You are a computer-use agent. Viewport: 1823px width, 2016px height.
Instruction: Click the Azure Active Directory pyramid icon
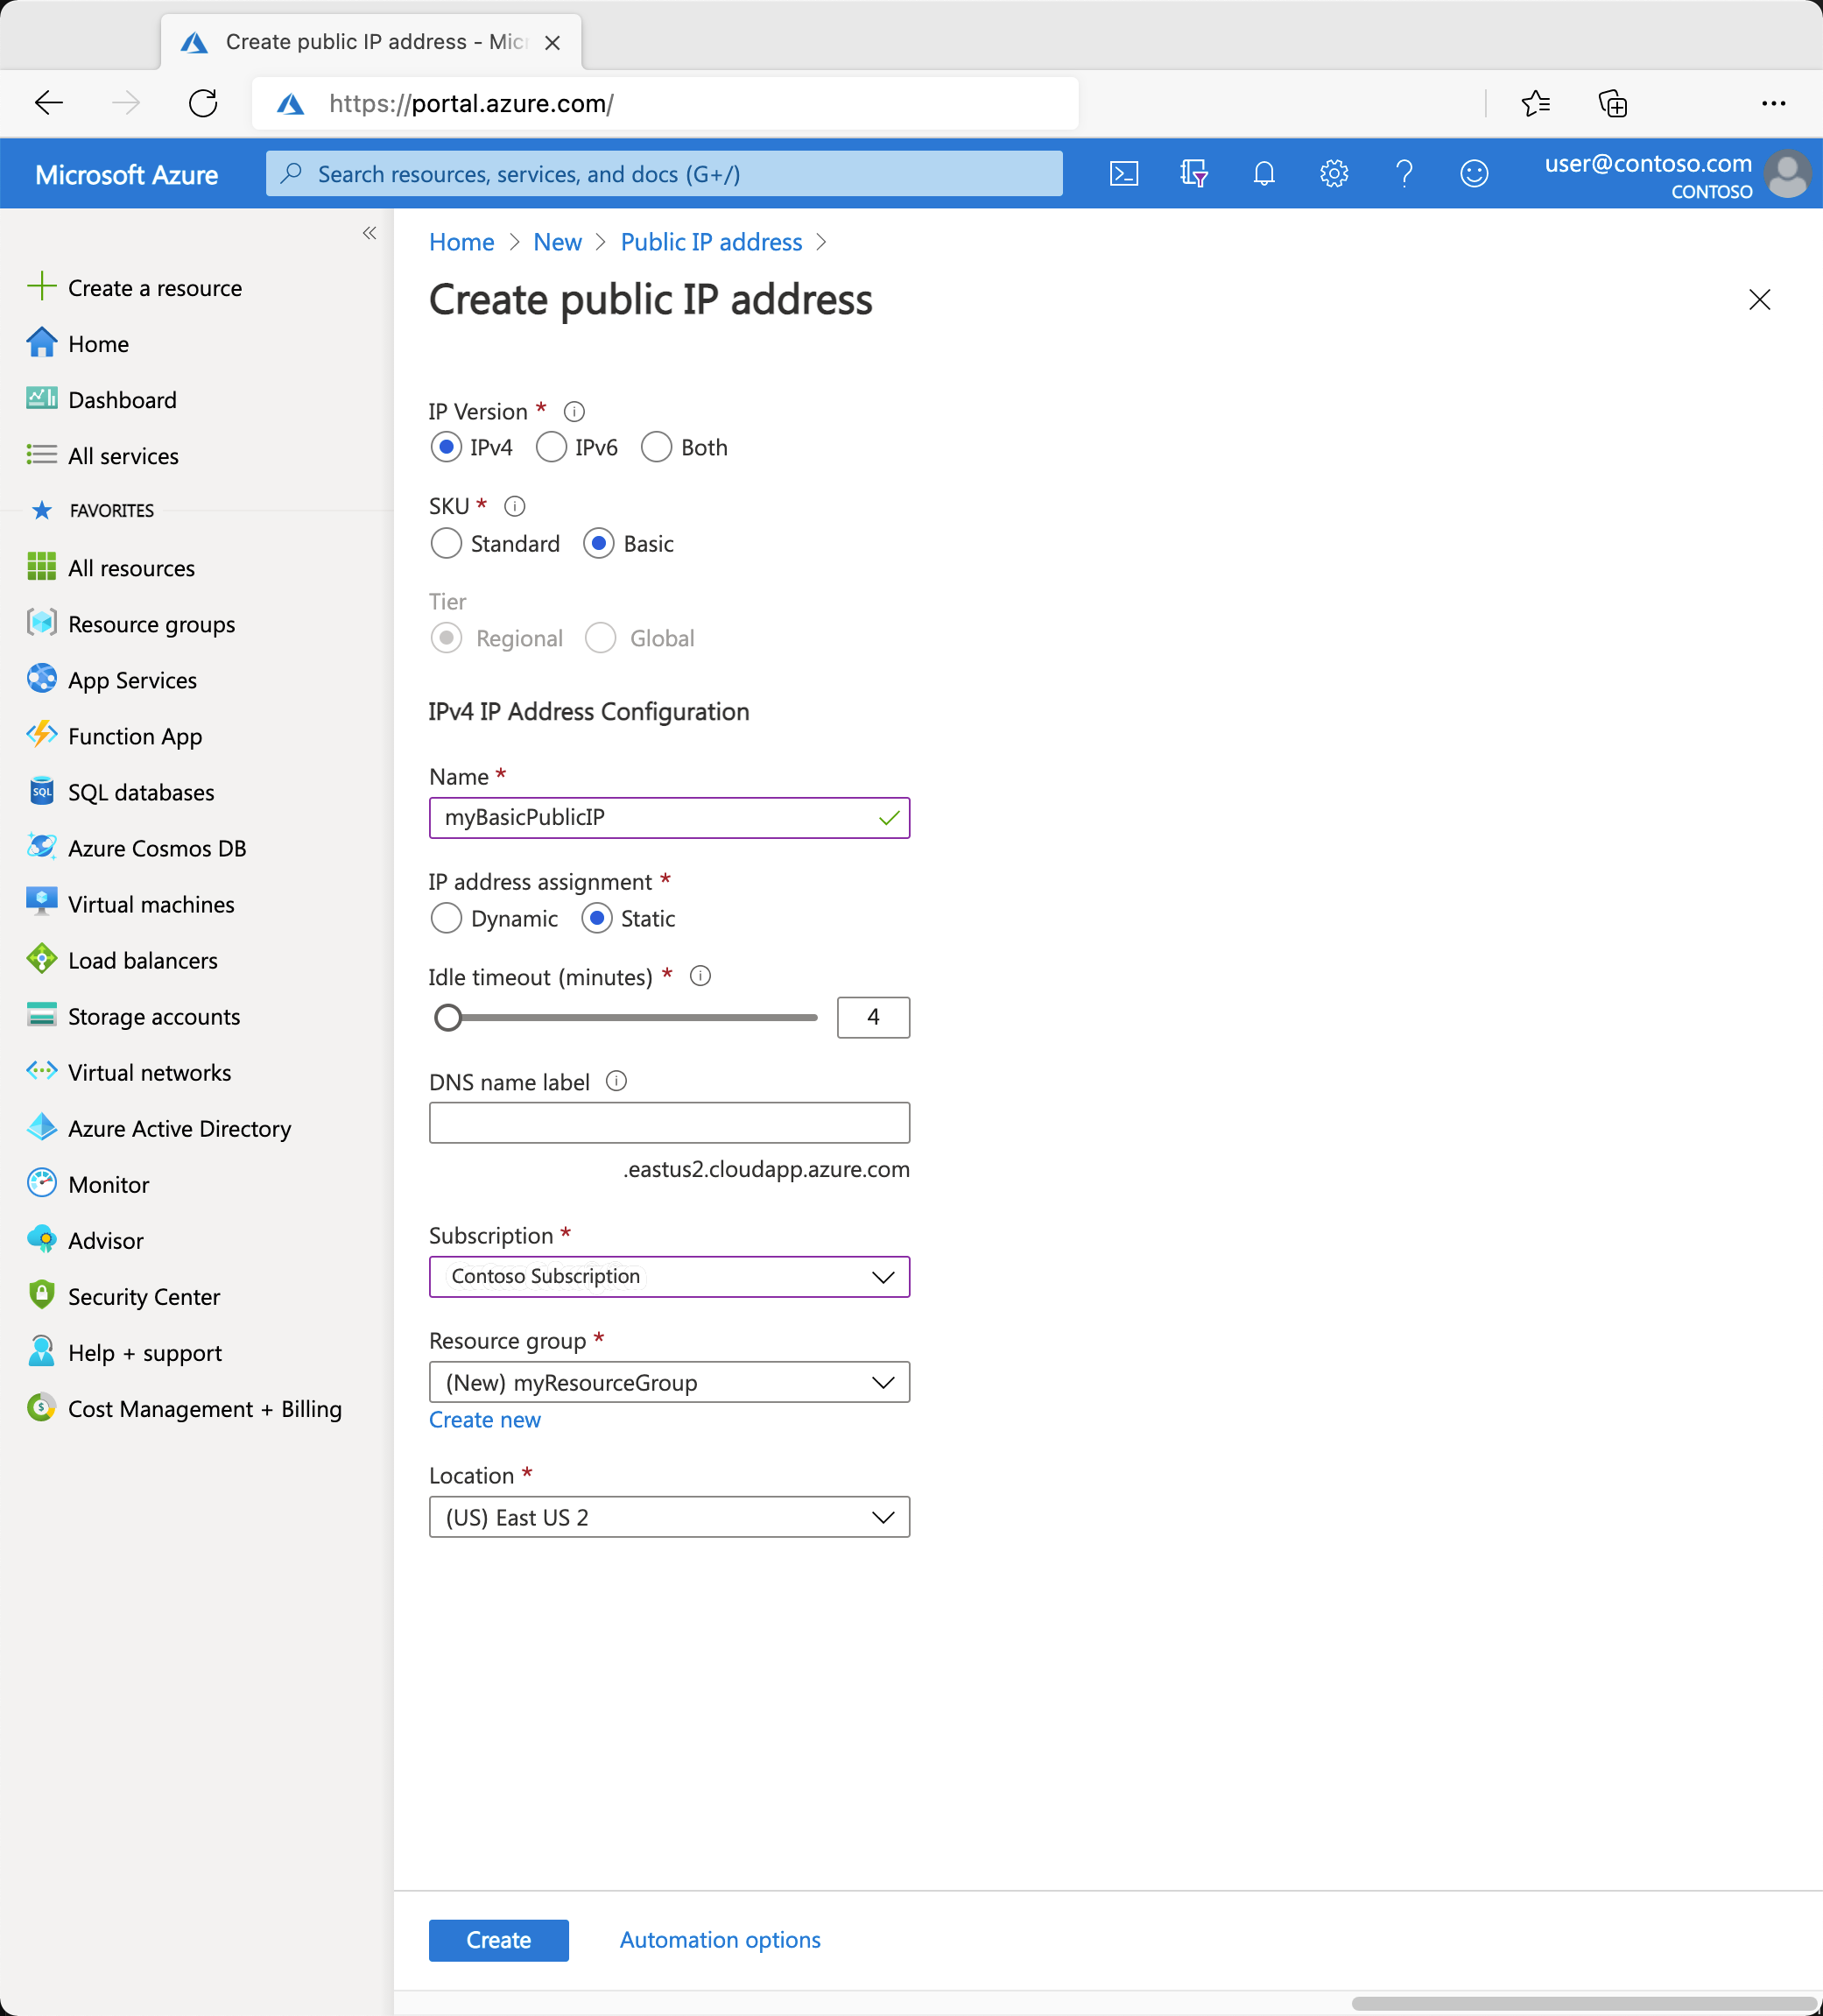[x=41, y=1127]
